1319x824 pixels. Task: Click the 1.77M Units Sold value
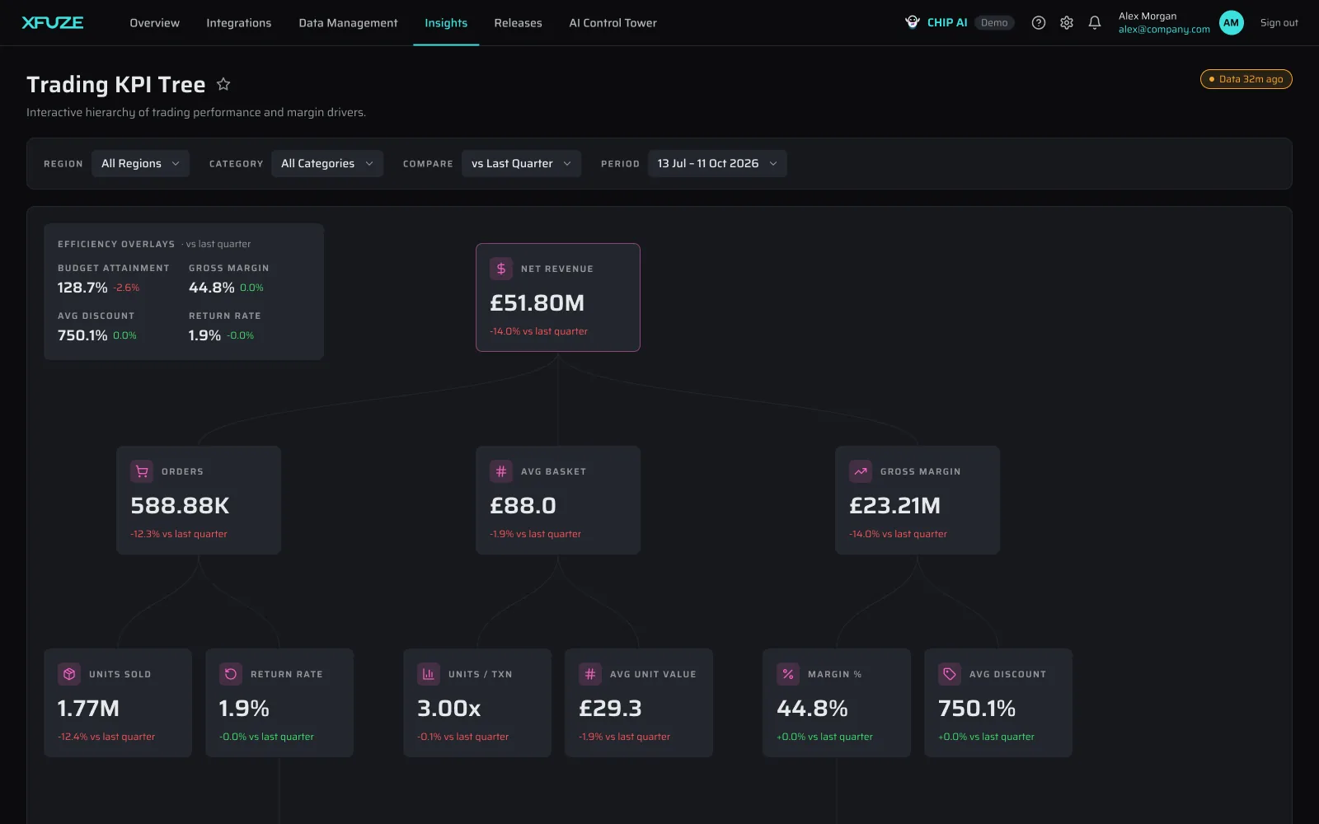[x=88, y=708]
